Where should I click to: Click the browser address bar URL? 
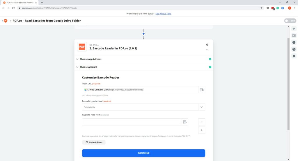[49, 8]
